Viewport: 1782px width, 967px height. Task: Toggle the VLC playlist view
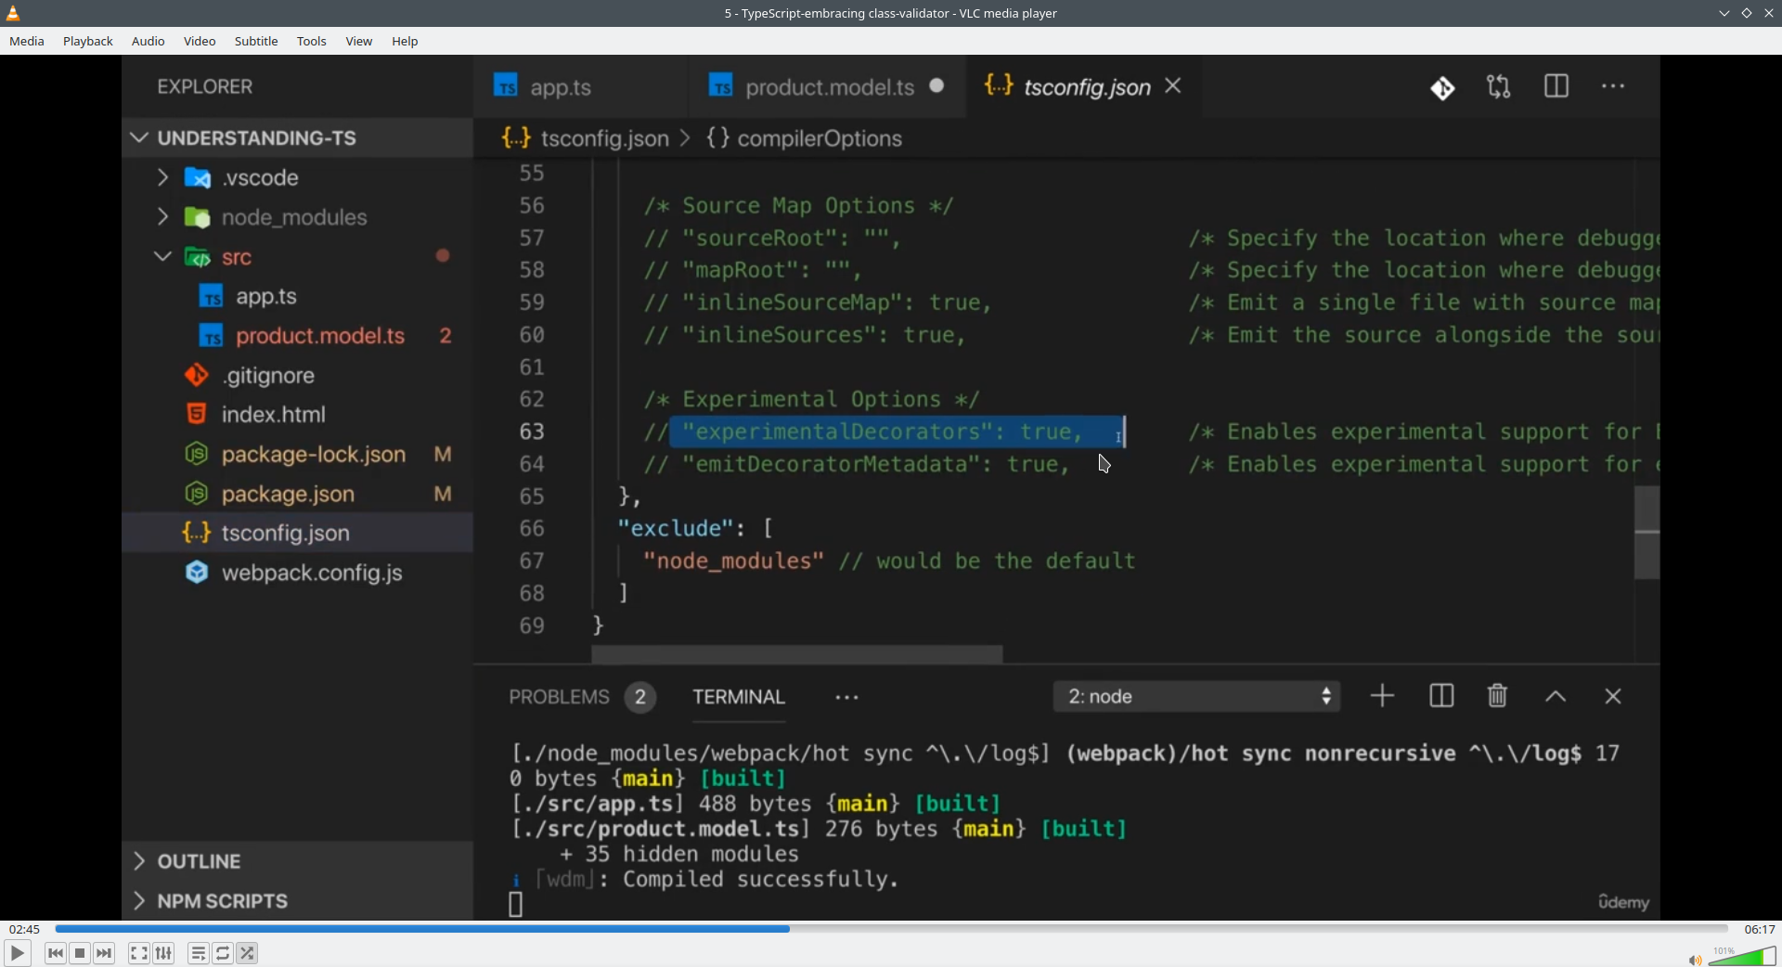point(199,953)
